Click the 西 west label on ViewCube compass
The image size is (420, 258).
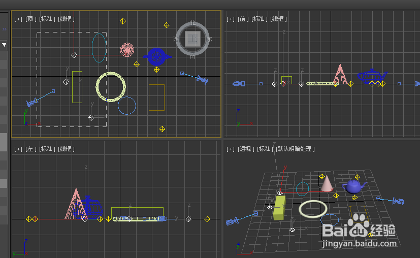(176, 39)
